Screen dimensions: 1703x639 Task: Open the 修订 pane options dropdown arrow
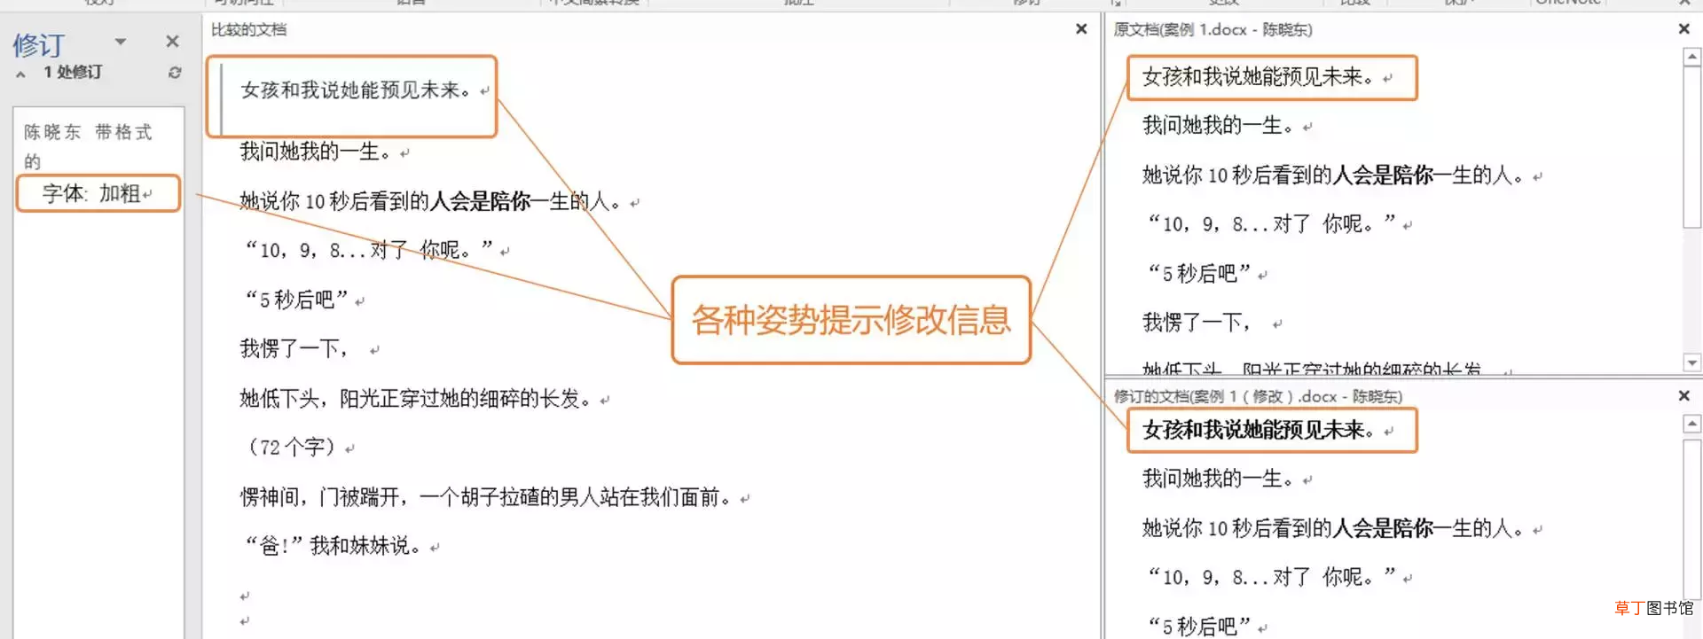tap(121, 42)
